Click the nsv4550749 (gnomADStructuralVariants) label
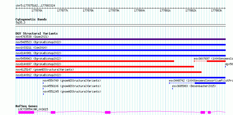 pos(72,80)
